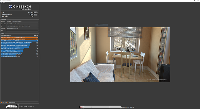
Task: Run the multi-core CPU test
Action: click(35, 12)
